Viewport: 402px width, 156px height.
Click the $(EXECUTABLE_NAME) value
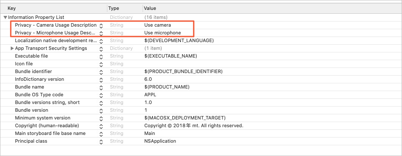pyautogui.click(x=171, y=56)
